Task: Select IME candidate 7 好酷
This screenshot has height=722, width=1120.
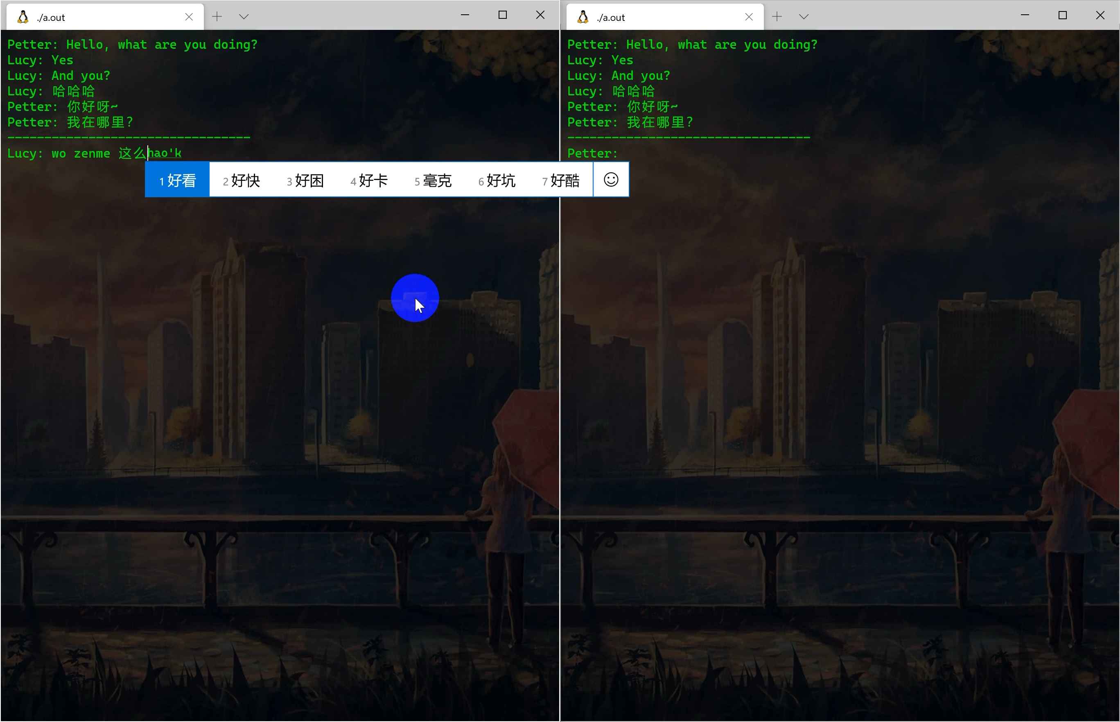Action: (x=561, y=180)
